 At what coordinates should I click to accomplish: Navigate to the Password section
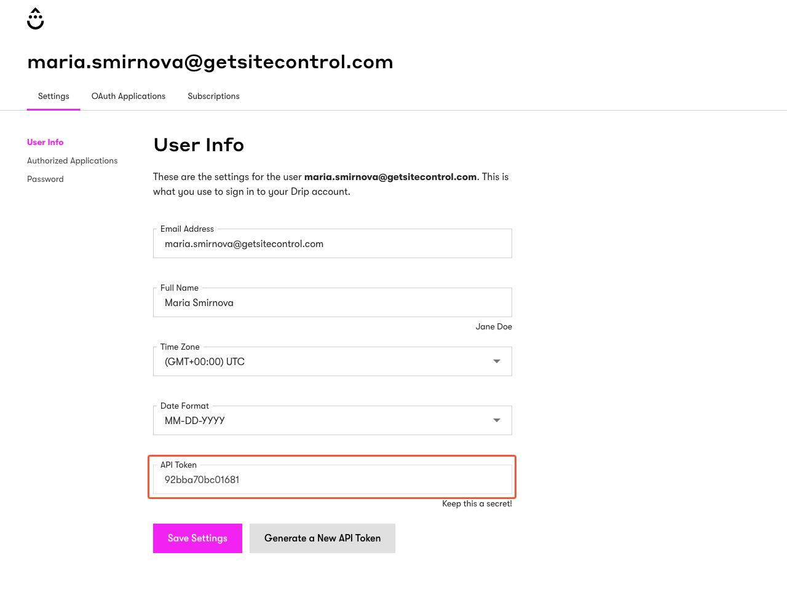(x=45, y=179)
